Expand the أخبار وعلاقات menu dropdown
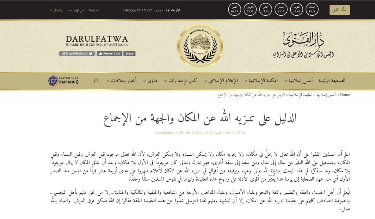Screen dimensions: 375x219 tap(123, 81)
